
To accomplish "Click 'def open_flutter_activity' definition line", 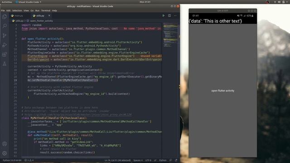I will pos(43,38).
